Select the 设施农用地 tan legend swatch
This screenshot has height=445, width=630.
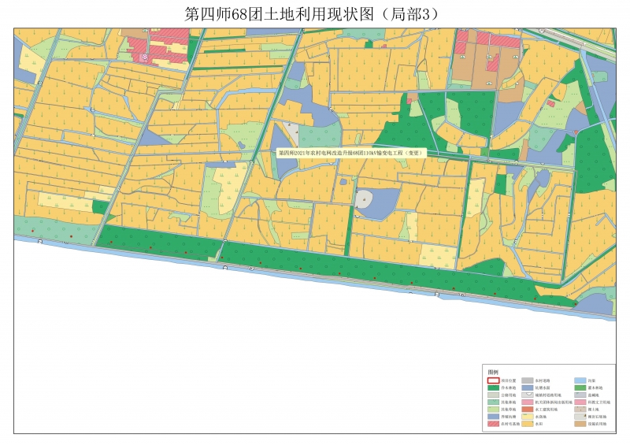click(580, 425)
